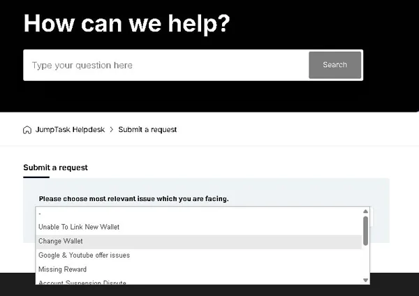Select "Unable To Link New Wallet" option
419x296 pixels.
(x=79, y=227)
